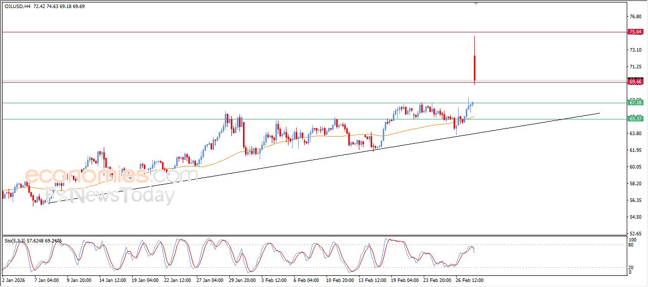Click the black ascending trendline's right end
Viewport: 648px width, 287px height.
tap(599, 113)
